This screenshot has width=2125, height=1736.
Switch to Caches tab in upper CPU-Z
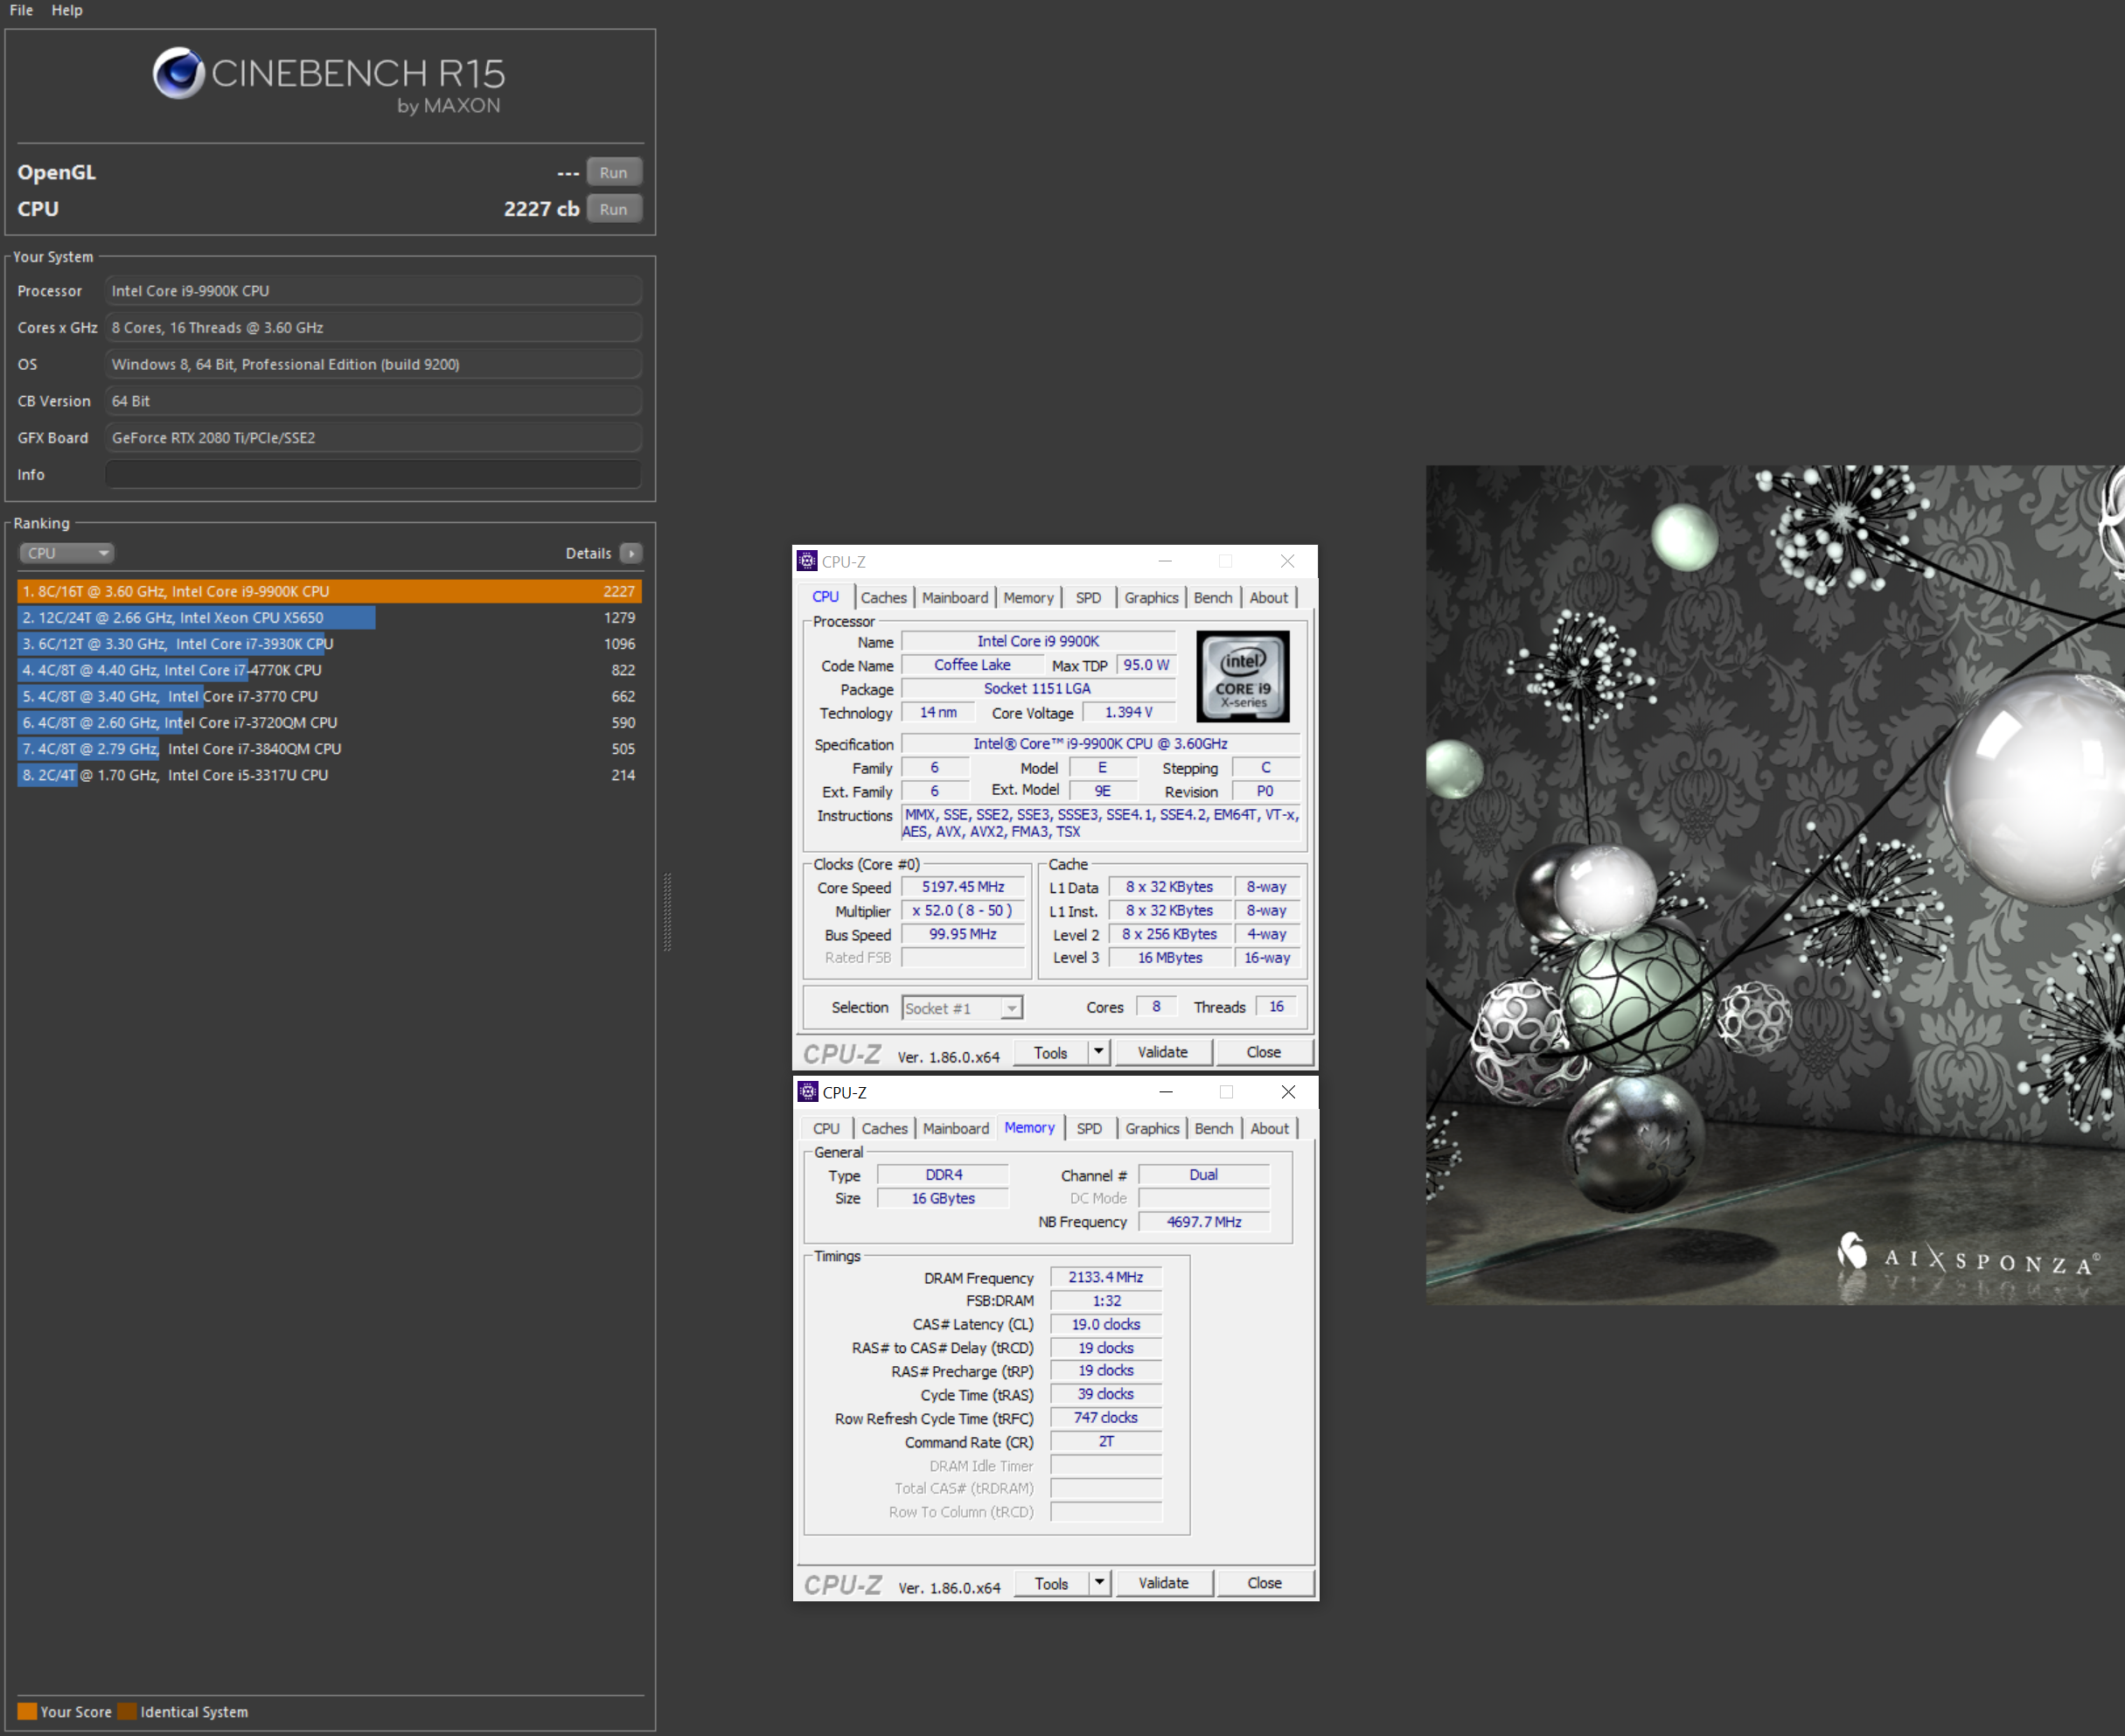click(x=884, y=598)
